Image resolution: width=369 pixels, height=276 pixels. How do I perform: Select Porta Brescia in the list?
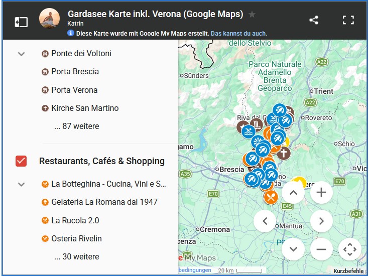point(75,72)
